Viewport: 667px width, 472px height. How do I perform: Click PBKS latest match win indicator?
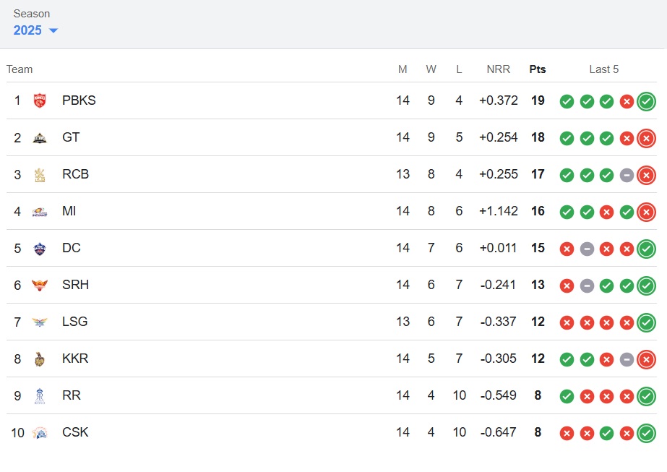tap(646, 101)
